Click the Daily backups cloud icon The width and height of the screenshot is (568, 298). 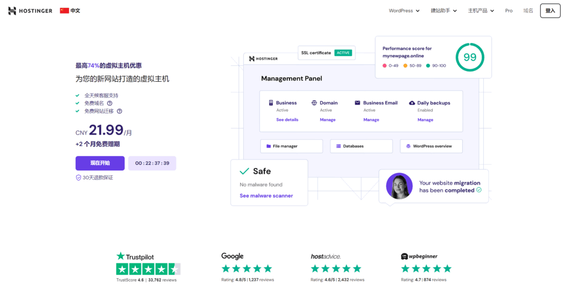click(412, 103)
